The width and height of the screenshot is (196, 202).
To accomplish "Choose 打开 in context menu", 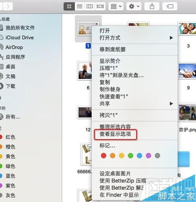I will (134, 31).
